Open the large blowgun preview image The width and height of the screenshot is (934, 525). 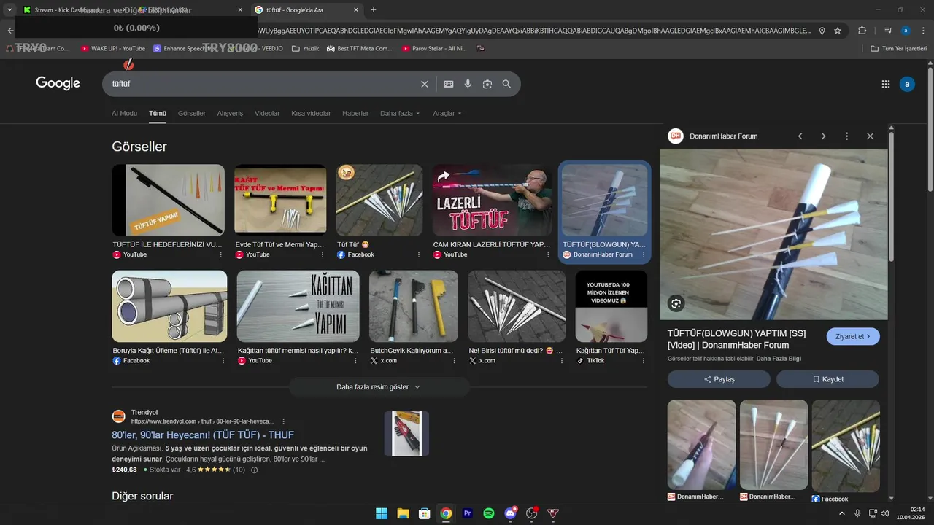coord(773,234)
